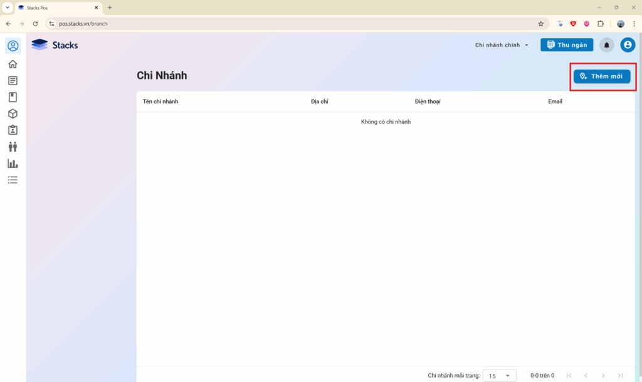Open the user profile avatar in header
Image resolution: width=642 pixels, height=382 pixels.
[x=628, y=45]
